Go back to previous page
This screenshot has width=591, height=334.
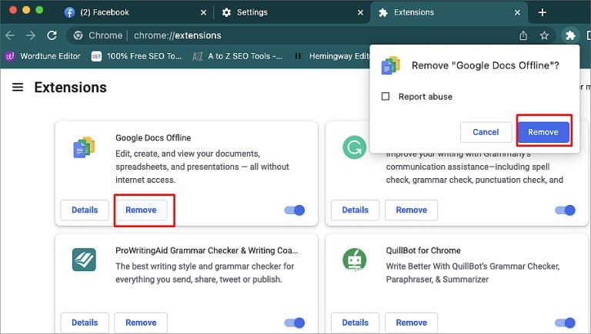point(10,35)
